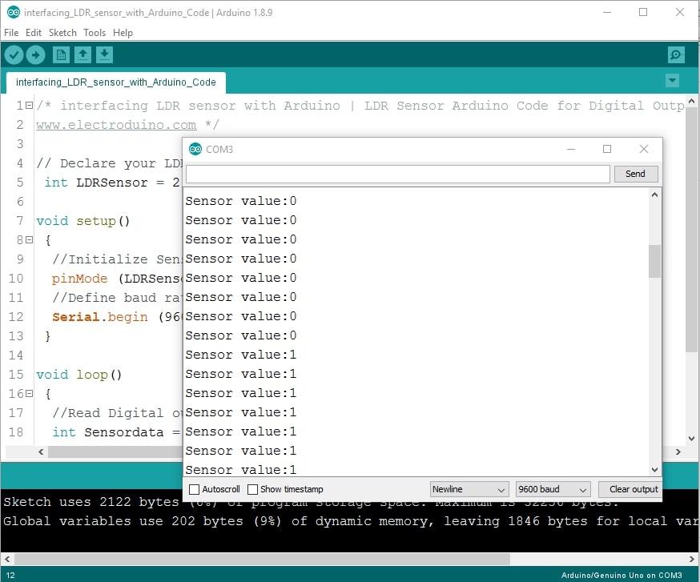Minimize the main Arduino window
This screenshot has height=582, width=700.
(607, 13)
